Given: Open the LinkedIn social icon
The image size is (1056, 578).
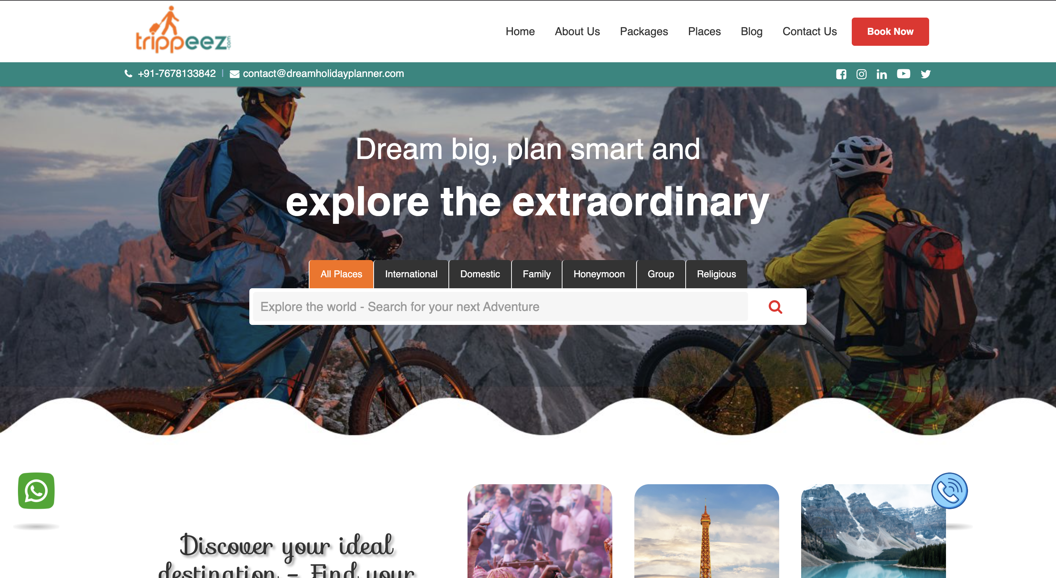Looking at the screenshot, I should [882, 74].
